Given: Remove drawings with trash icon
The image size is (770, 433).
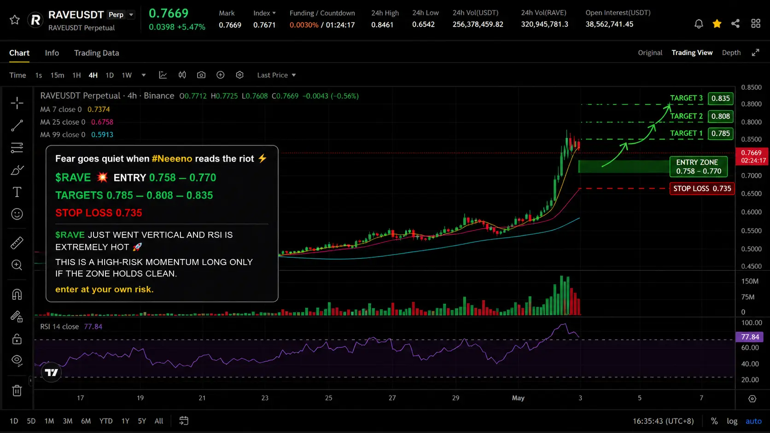Looking at the screenshot, I should tap(17, 391).
